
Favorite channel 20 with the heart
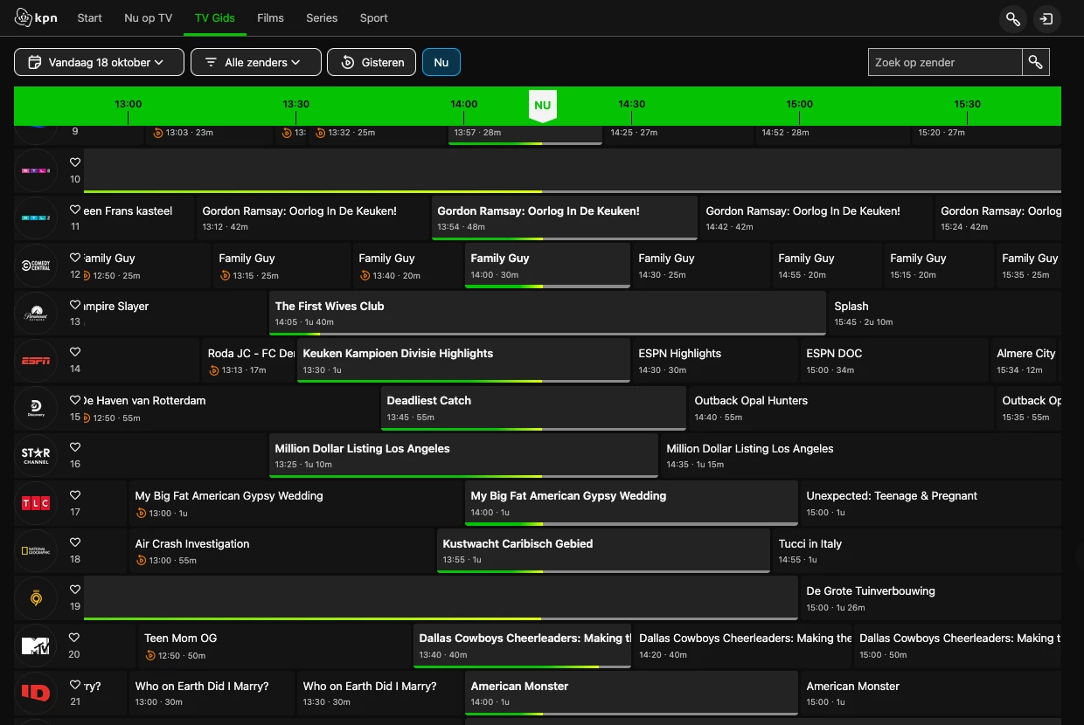click(x=75, y=638)
